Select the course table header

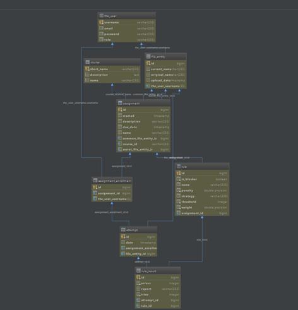tap(112, 63)
